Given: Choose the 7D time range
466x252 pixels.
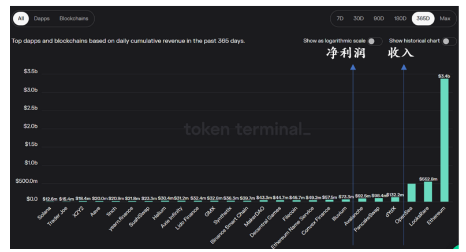Looking at the screenshot, I should (x=340, y=18).
